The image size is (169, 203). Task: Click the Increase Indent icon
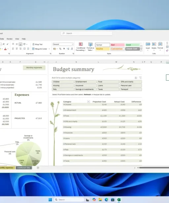point(28,49)
